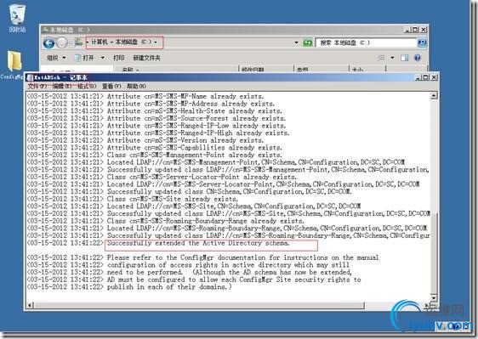Click Notepad vertical scrollbar down arrow
The image size is (478, 339).
click(434, 297)
